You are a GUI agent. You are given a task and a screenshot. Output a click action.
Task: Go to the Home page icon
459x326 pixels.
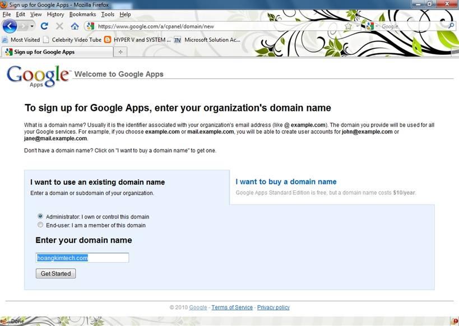(75, 26)
